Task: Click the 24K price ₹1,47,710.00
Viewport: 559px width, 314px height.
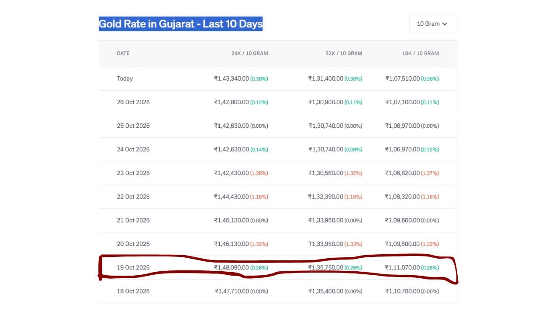Action: (x=231, y=291)
